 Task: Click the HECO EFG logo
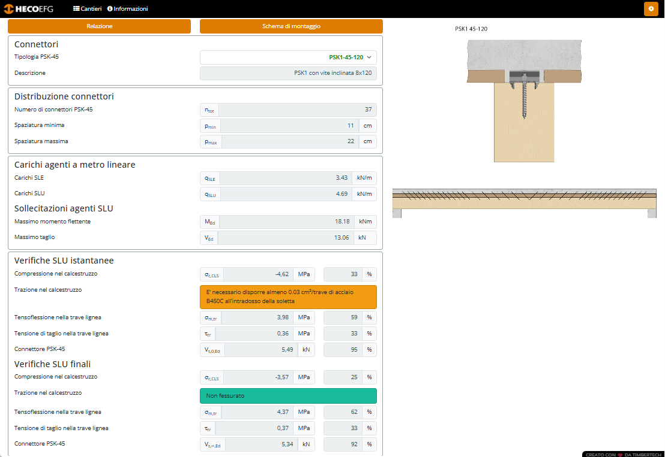point(28,8)
